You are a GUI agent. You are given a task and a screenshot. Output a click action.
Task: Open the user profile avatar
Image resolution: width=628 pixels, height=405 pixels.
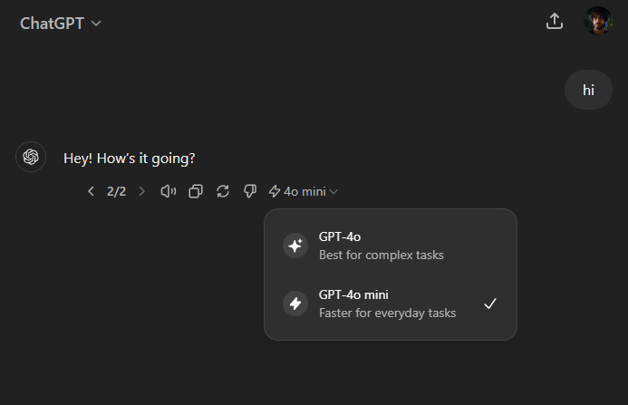[x=598, y=22]
